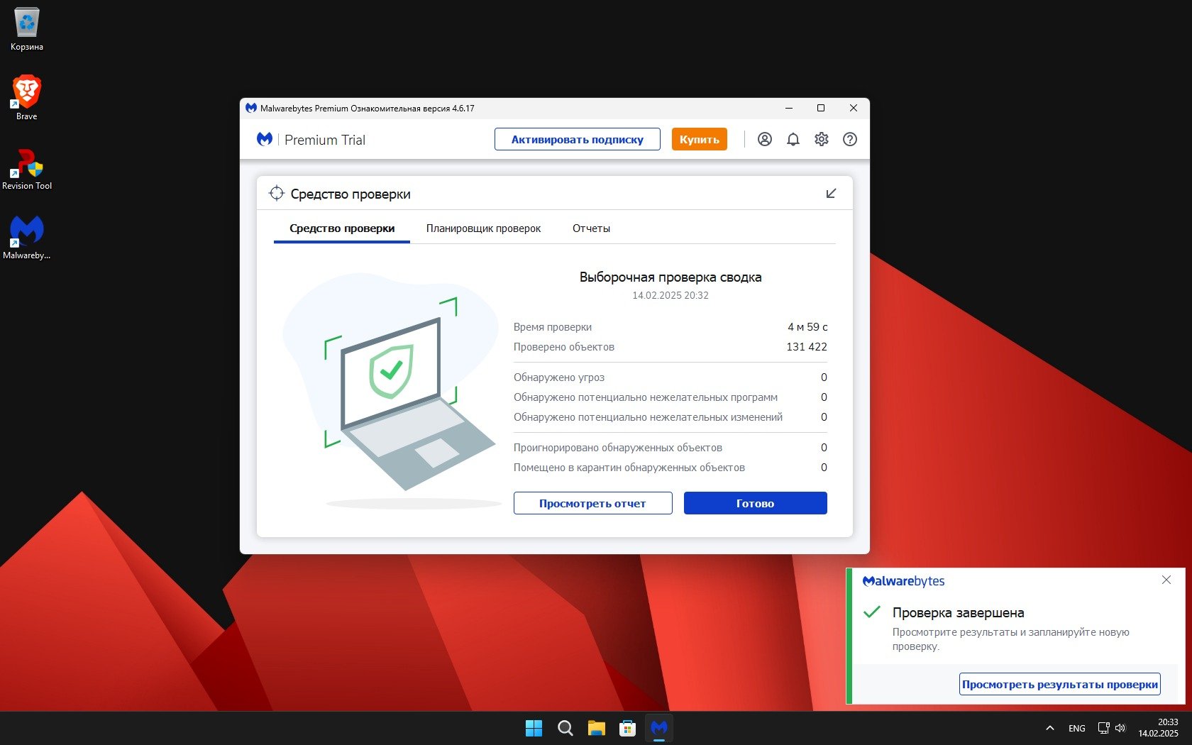
Task: Click the Premium Trial label in header
Action: click(x=325, y=140)
